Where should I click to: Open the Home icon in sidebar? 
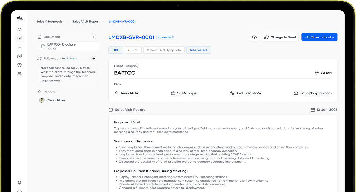click(x=20, y=29)
